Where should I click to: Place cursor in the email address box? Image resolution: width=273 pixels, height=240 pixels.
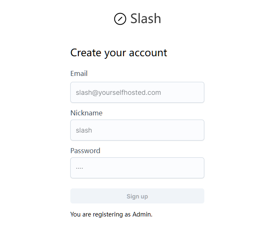tap(137, 92)
